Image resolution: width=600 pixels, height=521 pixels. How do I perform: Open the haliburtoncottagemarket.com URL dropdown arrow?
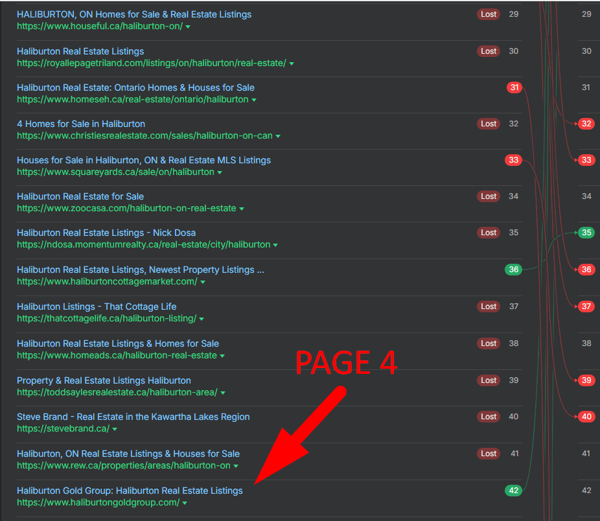pos(203,282)
